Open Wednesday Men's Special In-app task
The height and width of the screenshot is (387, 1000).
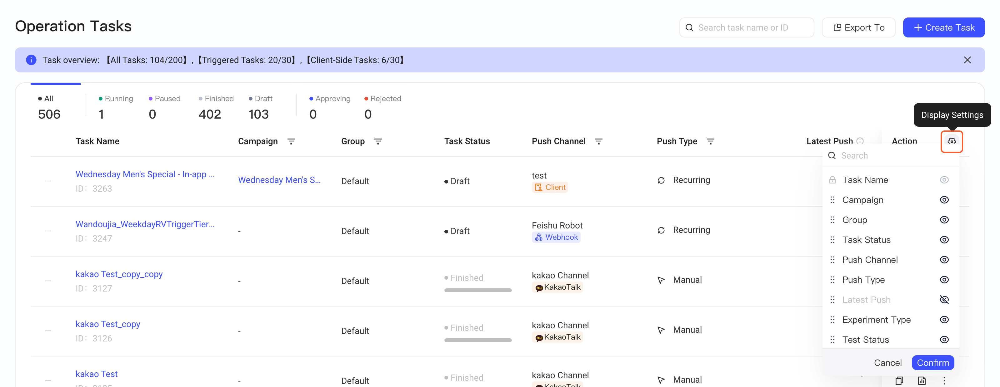point(145,174)
